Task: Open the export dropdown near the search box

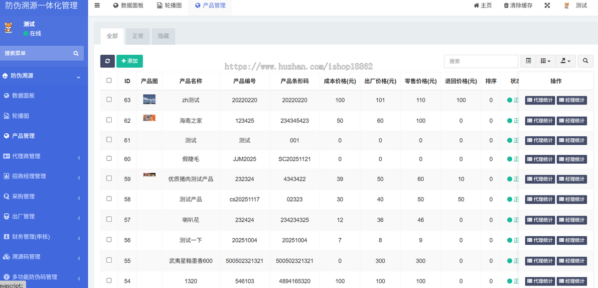Action: pos(565,61)
